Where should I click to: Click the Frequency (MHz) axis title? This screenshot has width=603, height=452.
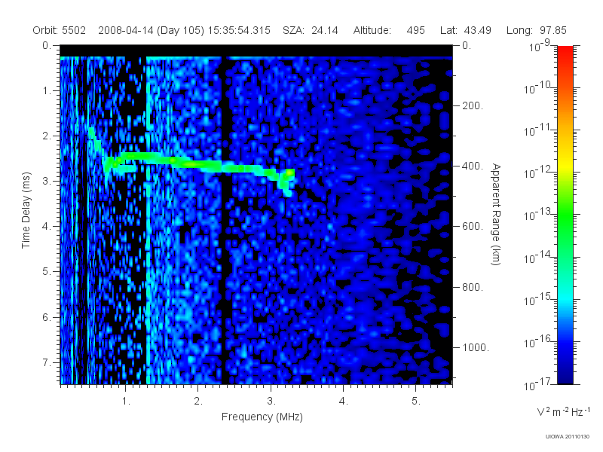point(262,417)
